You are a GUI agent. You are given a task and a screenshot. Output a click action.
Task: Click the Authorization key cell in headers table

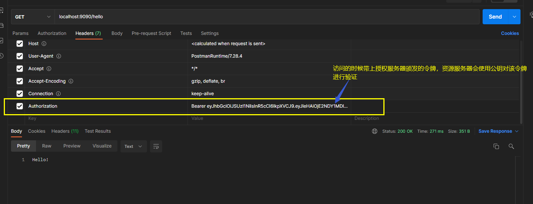point(106,106)
